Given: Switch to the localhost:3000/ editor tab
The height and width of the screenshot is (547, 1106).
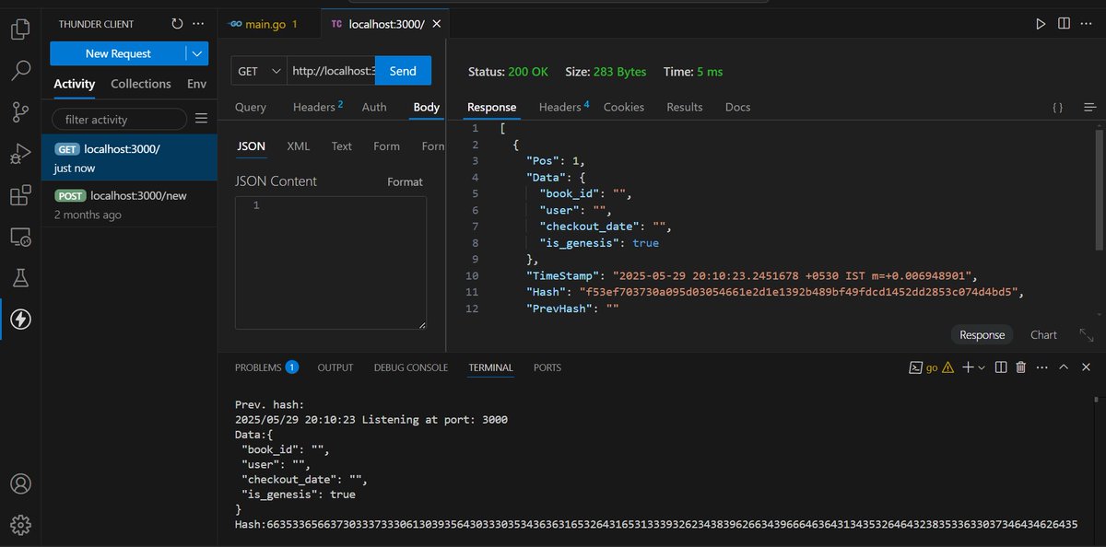Looking at the screenshot, I should [387, 24].
